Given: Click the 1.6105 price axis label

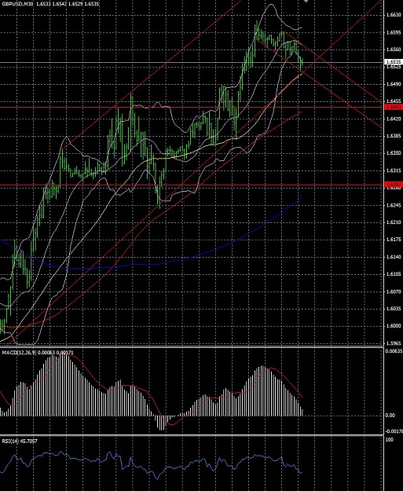Looking at the screenshot, I should pos(394,274).
